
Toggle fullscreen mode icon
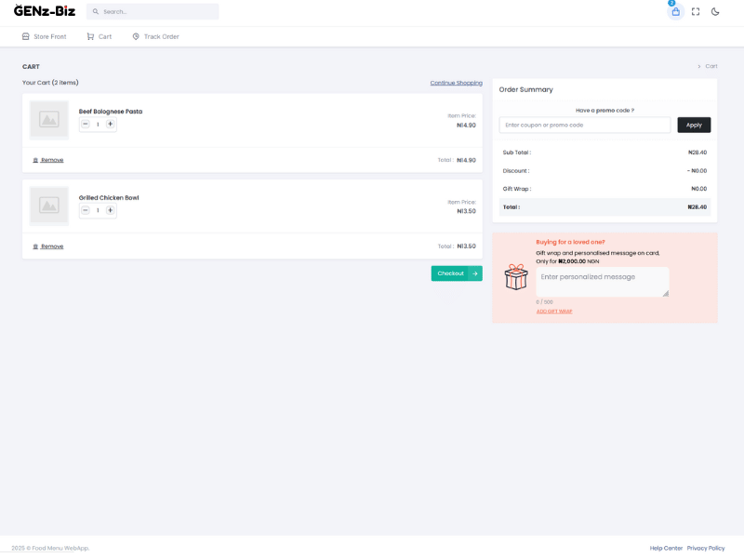[696, 12]
